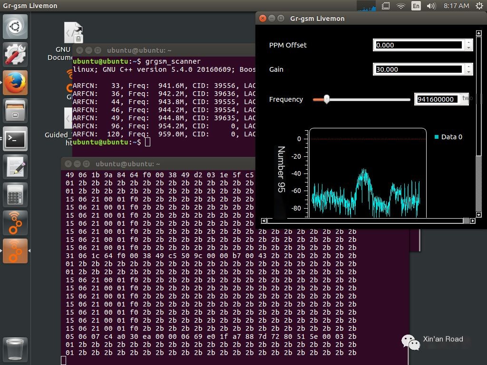Click the hex line starting 31 06 1c
The height and width of the screenshot is (365, 487).
click(x=211, y=256)
